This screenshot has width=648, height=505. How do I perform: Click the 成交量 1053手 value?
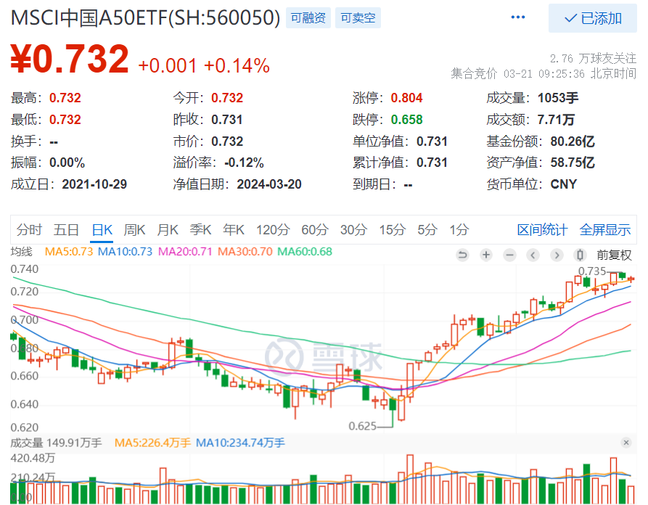coord(558,98)
